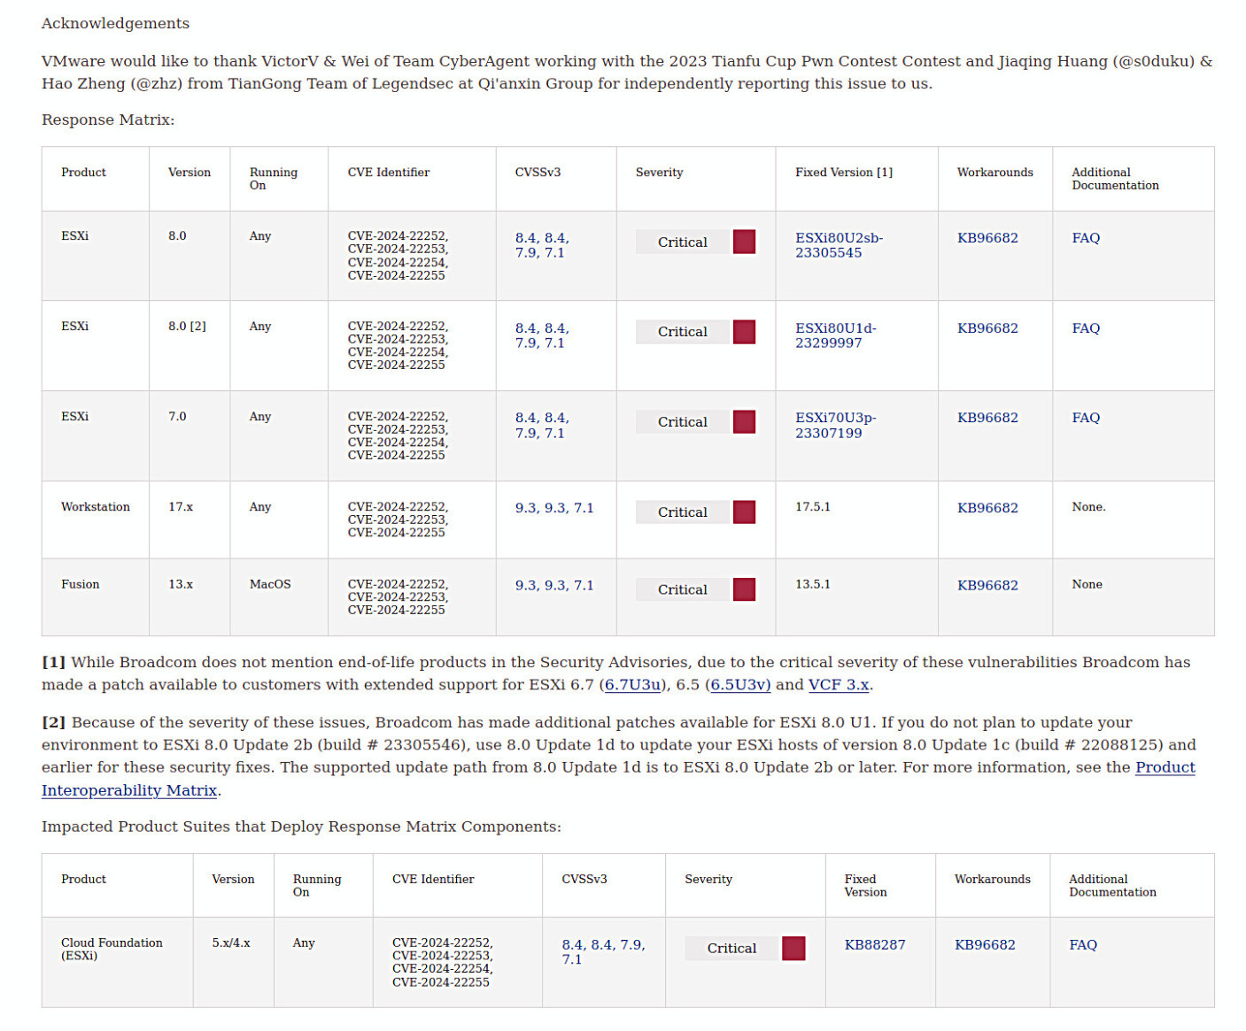Open the ESXi70U3p-23307199 fixed version link

pyautogui.click(x=835, y=425)
